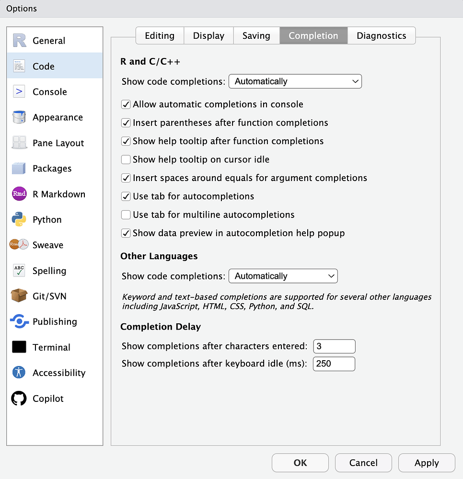Open R Markdown Rmd icon
This screenshot has width=463, height=479.
coord(19,194)
